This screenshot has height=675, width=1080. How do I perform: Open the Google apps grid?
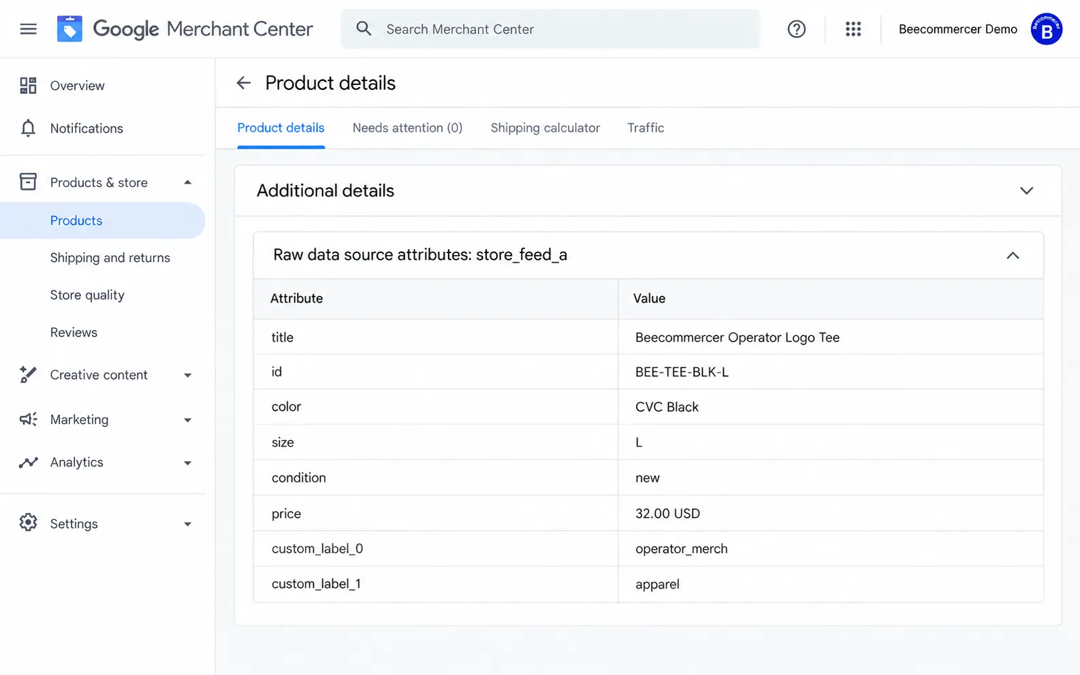coord(853,29)
